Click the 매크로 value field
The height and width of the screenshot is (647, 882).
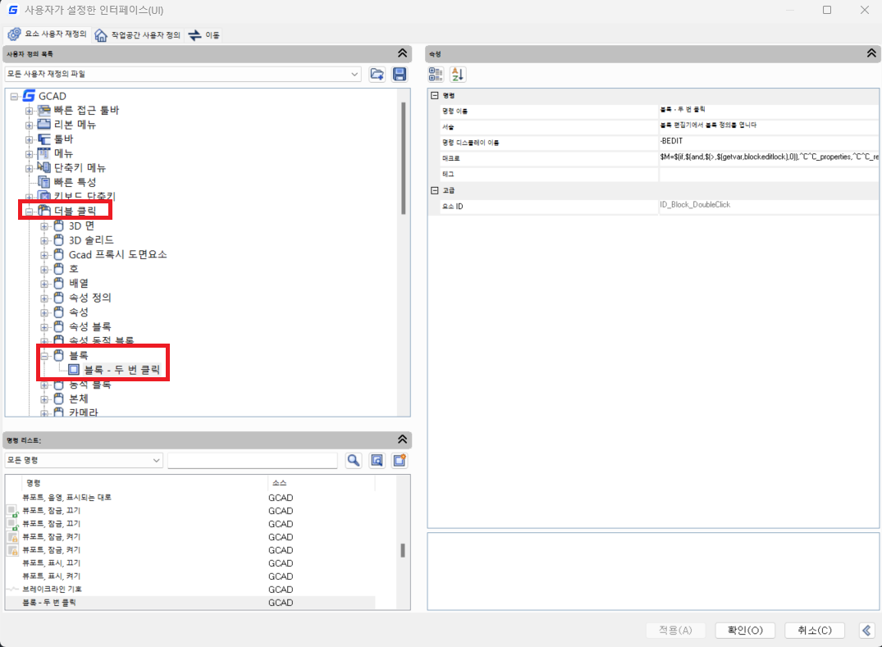click(x=768, y=157)
